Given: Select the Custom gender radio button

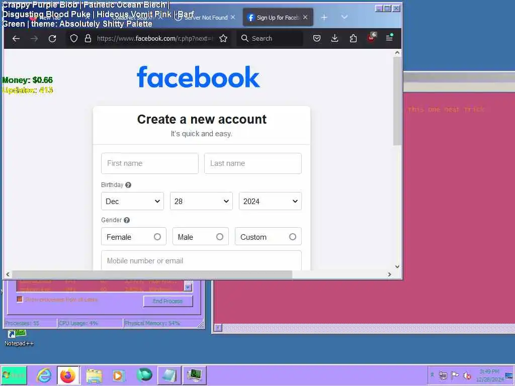Looking at the screenshot, I should pyautogui.click(x=293, y=237).
